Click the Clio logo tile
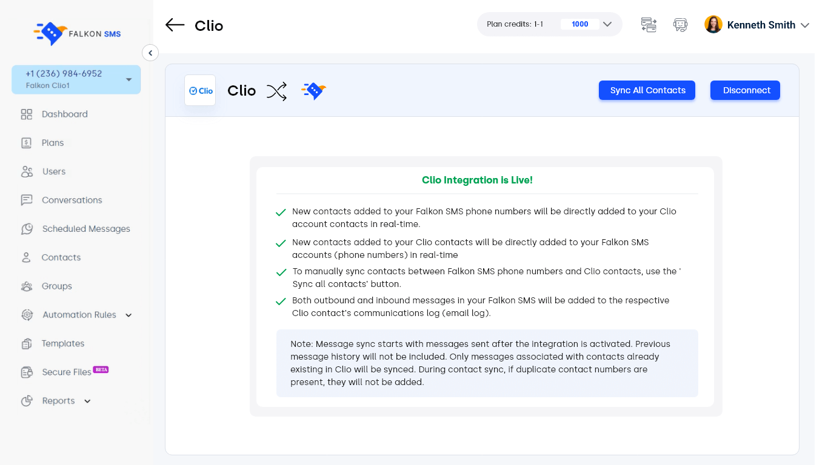 (x=200, y=90)
